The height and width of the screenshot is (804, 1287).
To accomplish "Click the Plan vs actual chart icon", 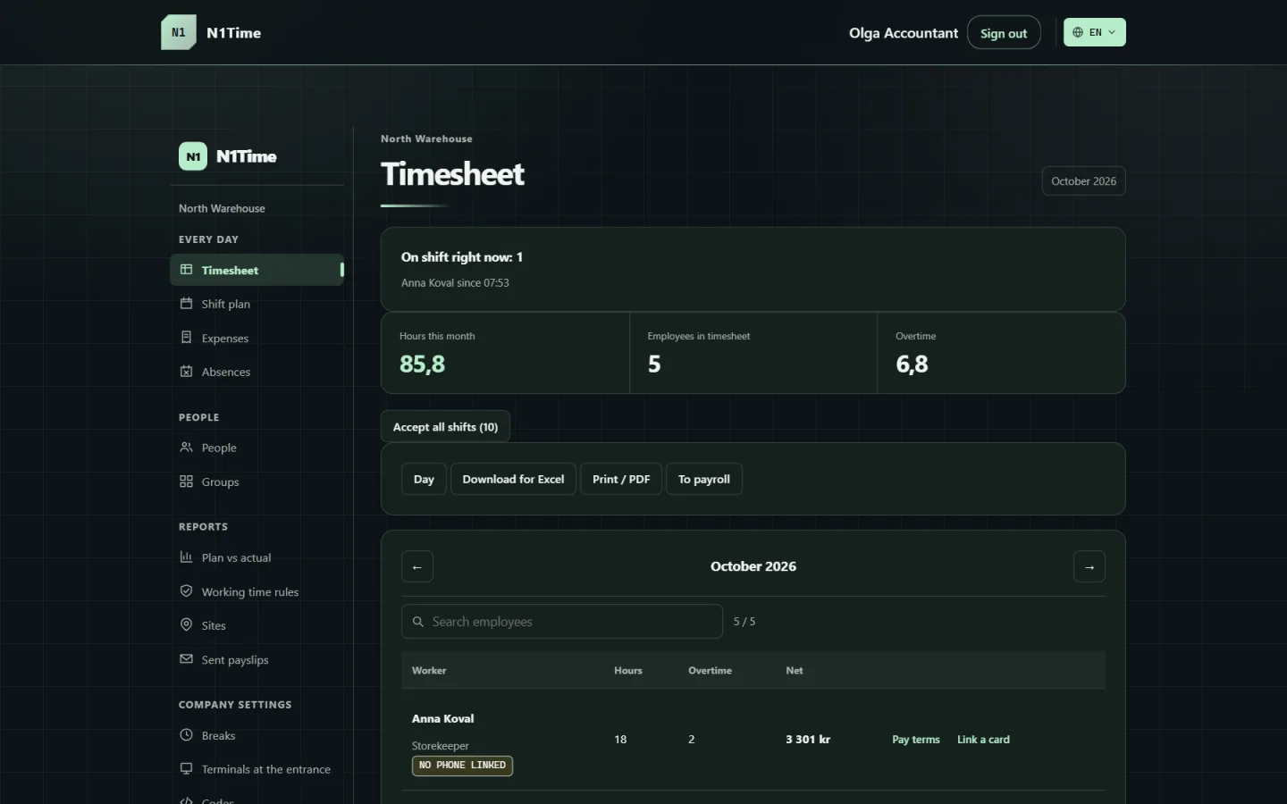I will click(186, 557).
